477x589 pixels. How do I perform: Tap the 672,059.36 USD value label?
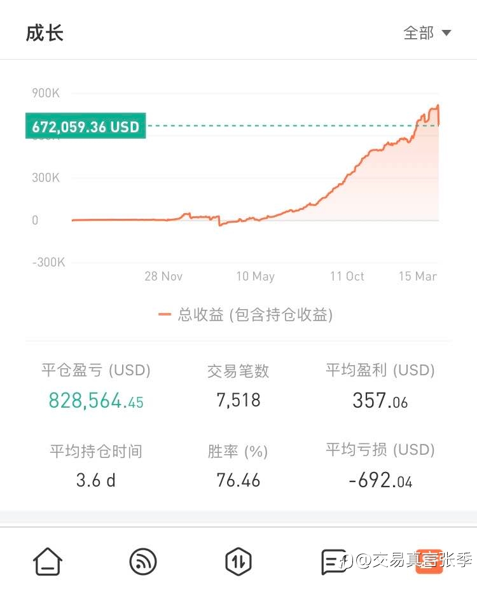coord(86,126)
